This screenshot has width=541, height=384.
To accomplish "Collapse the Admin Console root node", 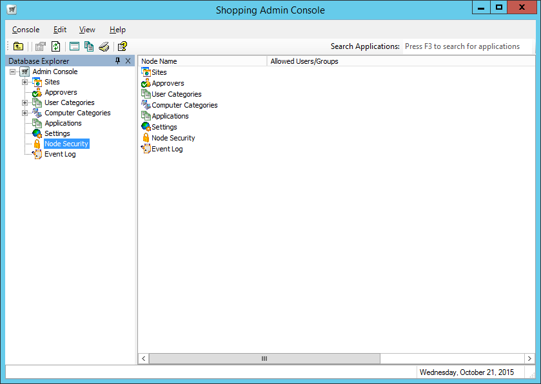I will tap(13, 72).
